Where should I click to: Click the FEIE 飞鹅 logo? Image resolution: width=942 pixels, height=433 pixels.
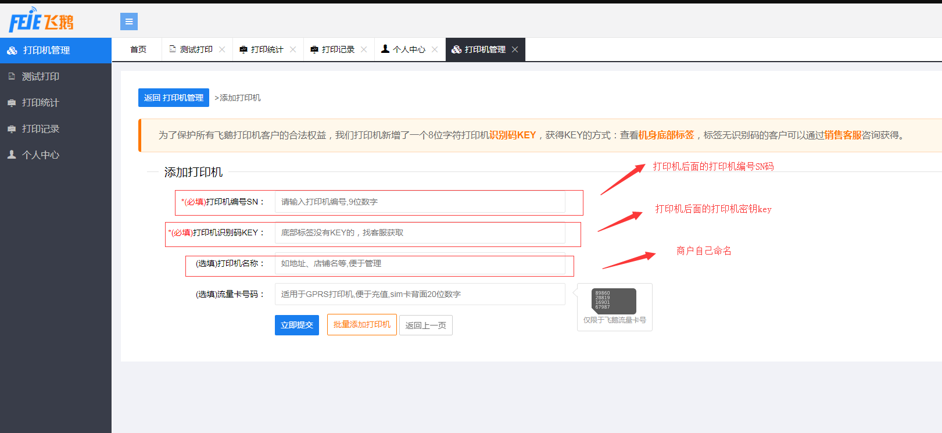41,20
